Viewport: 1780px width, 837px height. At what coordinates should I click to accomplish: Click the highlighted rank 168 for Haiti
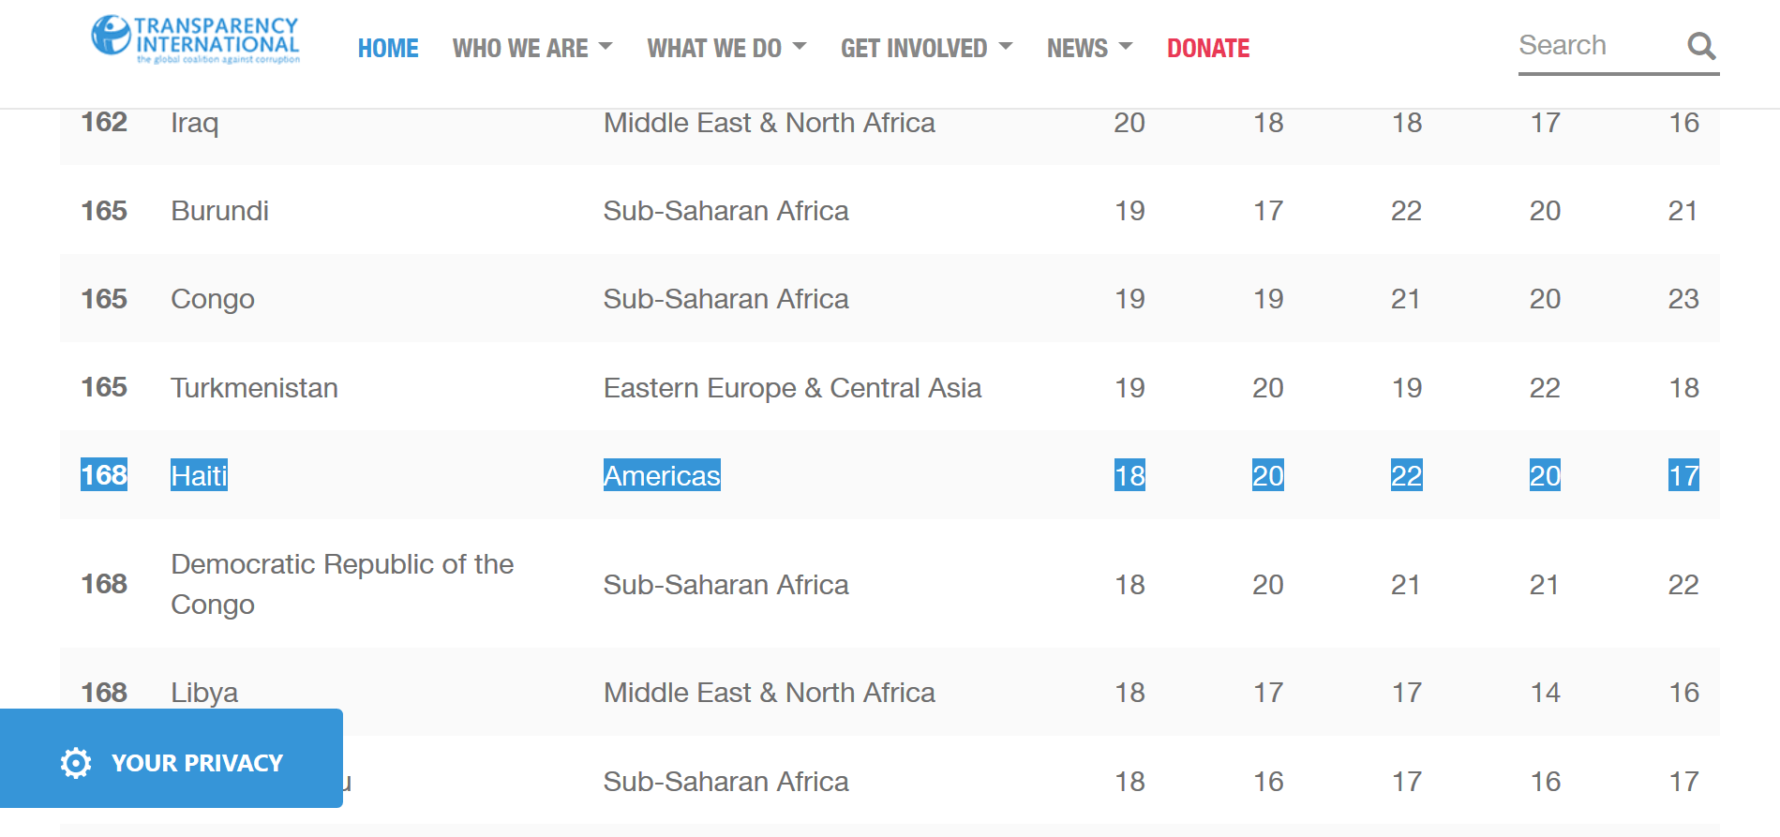tap(104, 475)
